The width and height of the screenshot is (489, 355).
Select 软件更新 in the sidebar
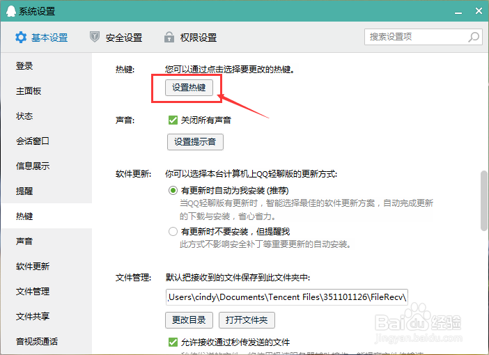coord(46,266)
